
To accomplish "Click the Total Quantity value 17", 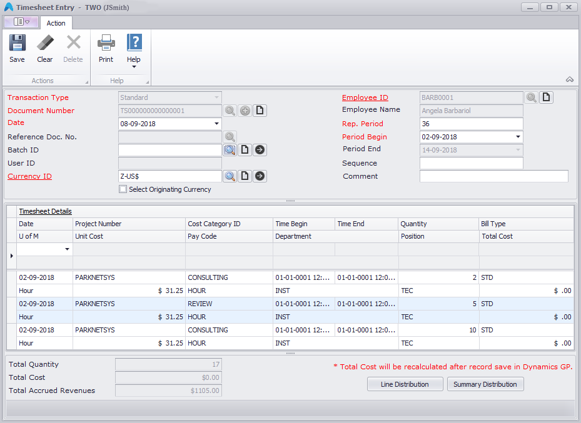I will (169, 364).
